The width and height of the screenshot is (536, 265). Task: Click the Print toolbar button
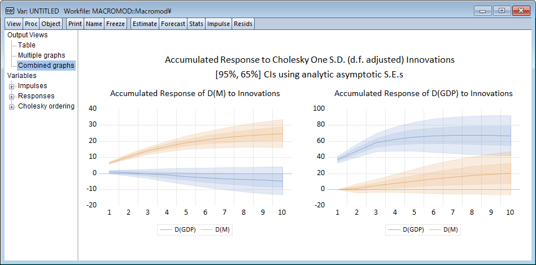pos(75,24)
